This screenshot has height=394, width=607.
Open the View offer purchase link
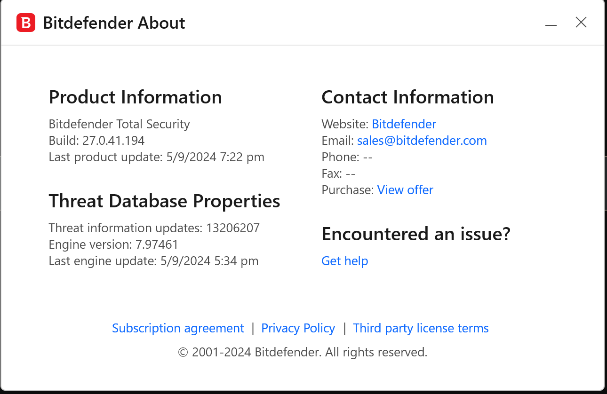(x=405, y=190)
